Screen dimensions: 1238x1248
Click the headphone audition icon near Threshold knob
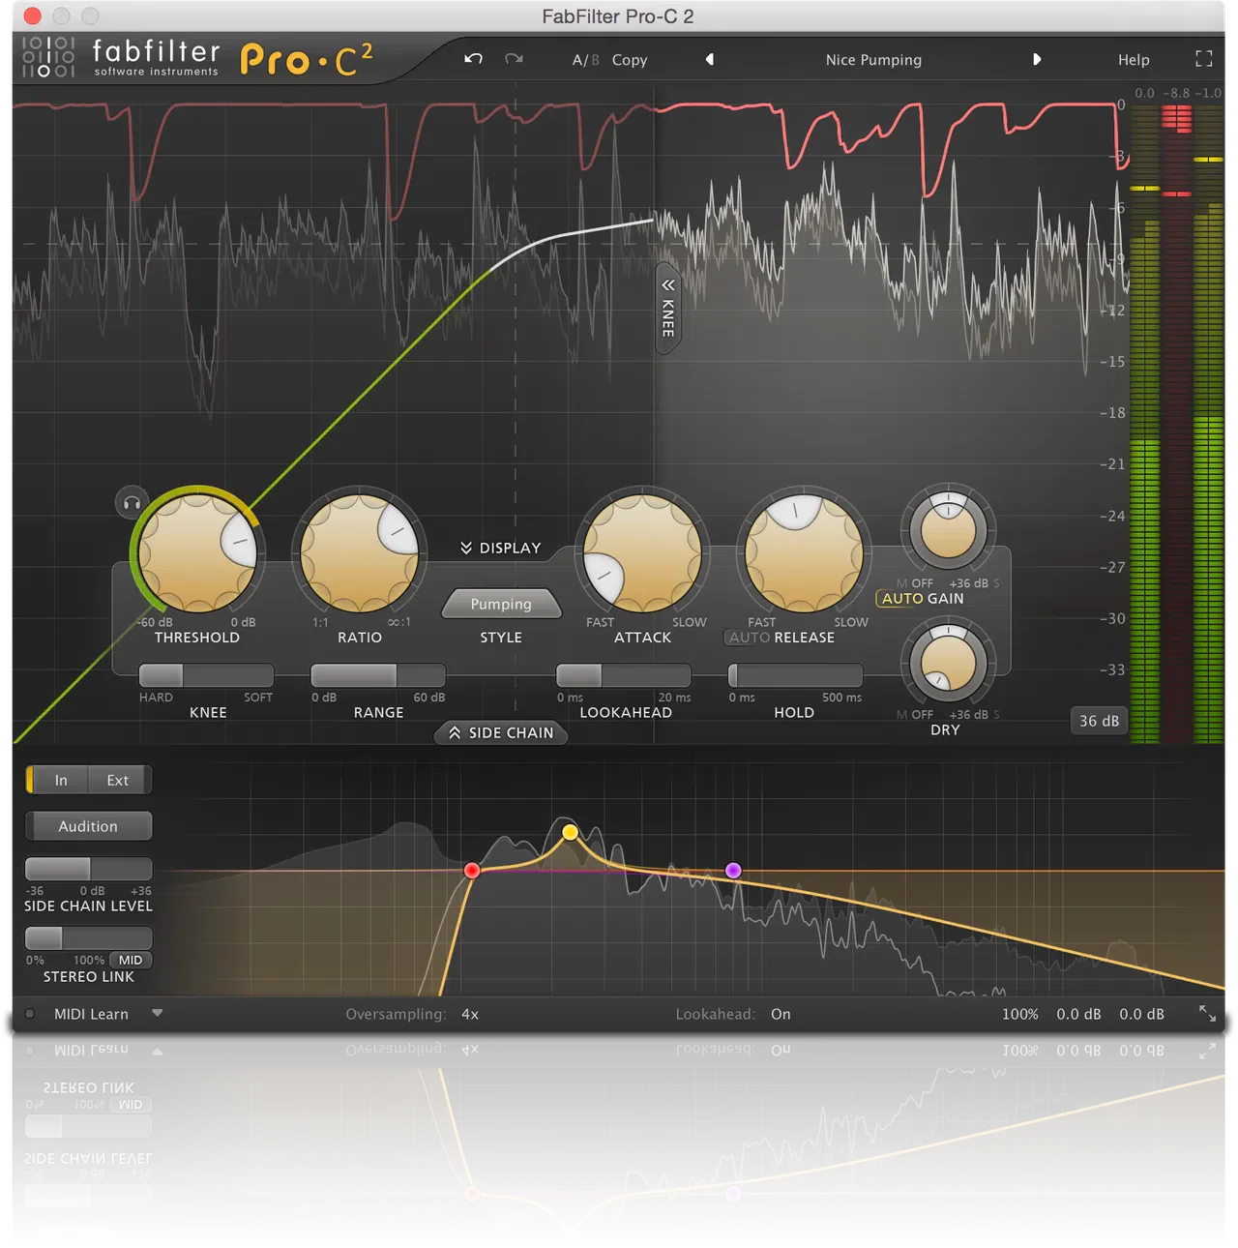click(x=133, y=503)
